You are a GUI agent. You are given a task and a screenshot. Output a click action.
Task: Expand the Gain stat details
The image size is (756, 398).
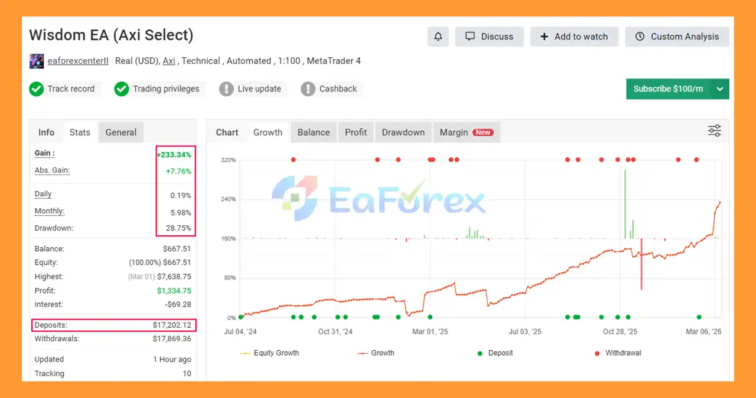pos(44,153)
